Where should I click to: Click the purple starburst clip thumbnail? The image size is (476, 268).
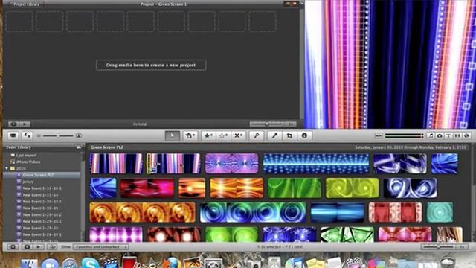231,164
